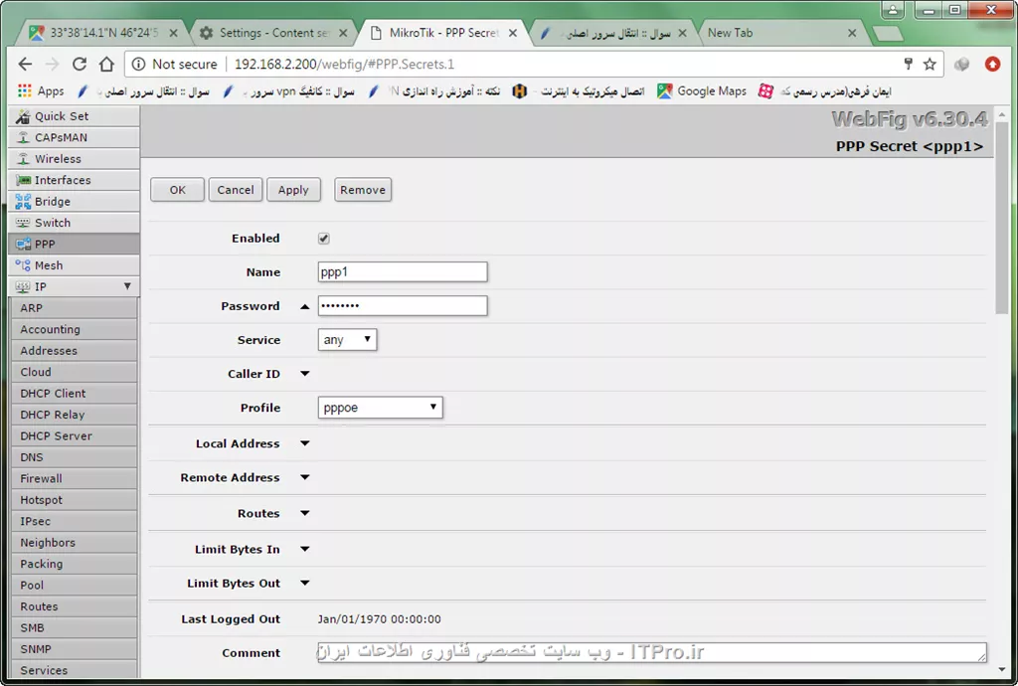Click the Password input field
The width and height of the screenshot is (1018, 686).
pyautogui.click(x=403, y=305)
